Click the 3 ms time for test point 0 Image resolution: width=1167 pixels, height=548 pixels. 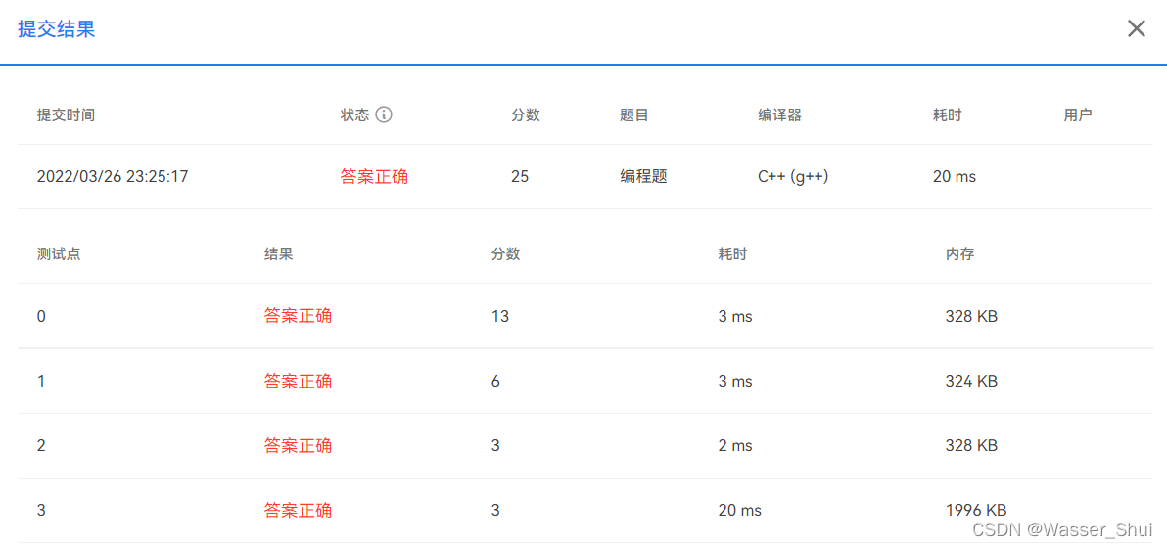pyautogui.click(x=734, y=316)
